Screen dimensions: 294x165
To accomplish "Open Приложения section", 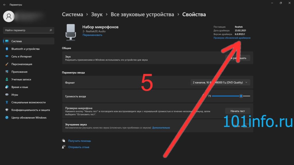I will [x=29, y=72].
